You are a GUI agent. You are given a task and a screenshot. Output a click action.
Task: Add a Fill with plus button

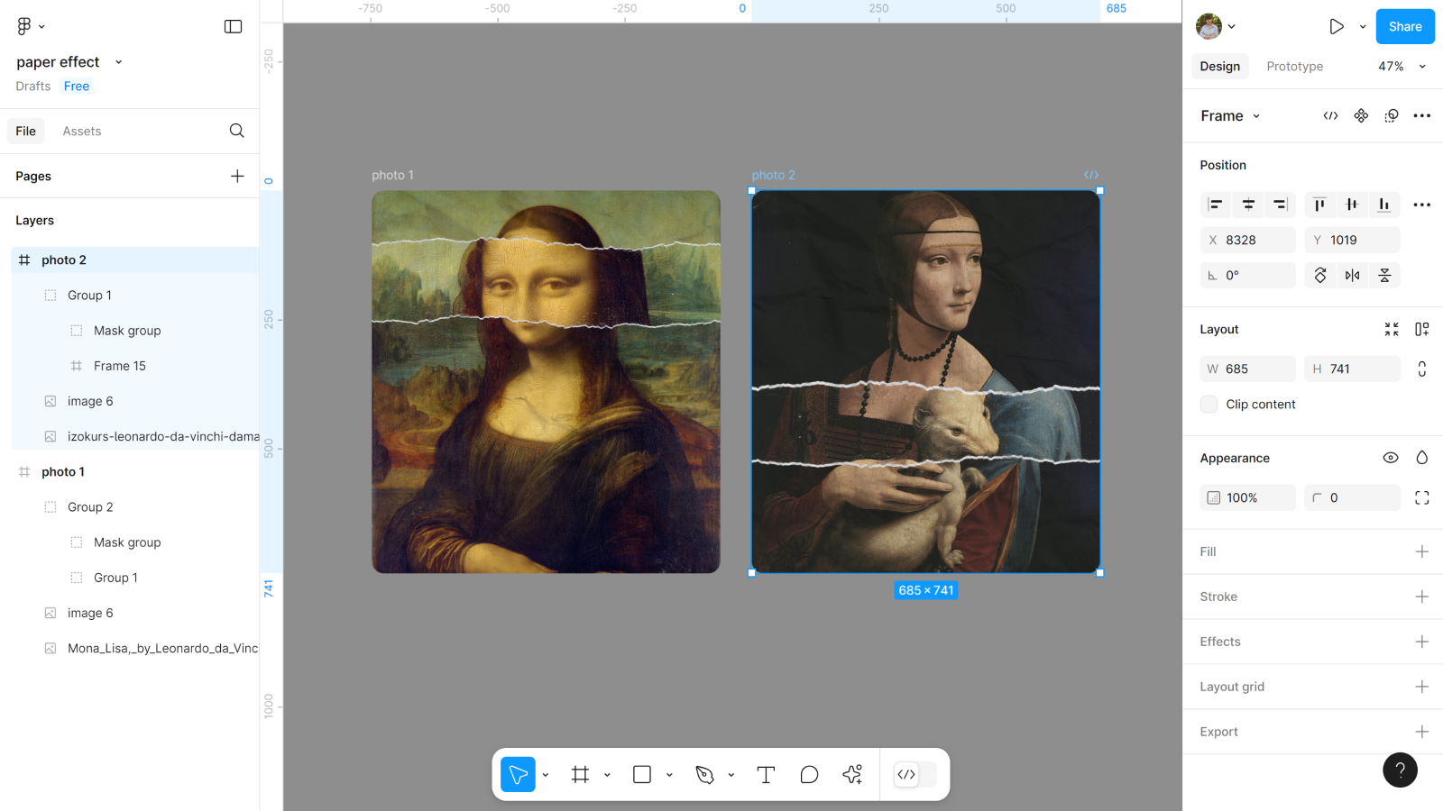coord(1421,551)
